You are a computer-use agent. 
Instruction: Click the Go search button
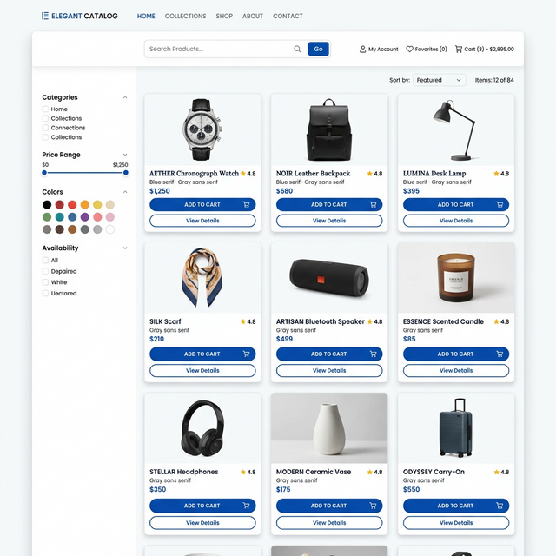[318, 49]
